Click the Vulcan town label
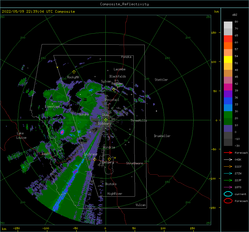The image size is (249, 232). tap(141, 205)
